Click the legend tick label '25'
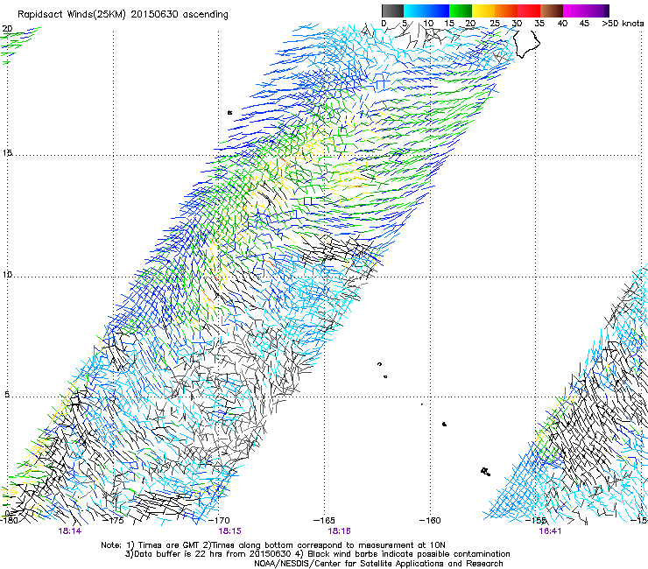This screenshot has height=569, width=648. coord(495,23)
